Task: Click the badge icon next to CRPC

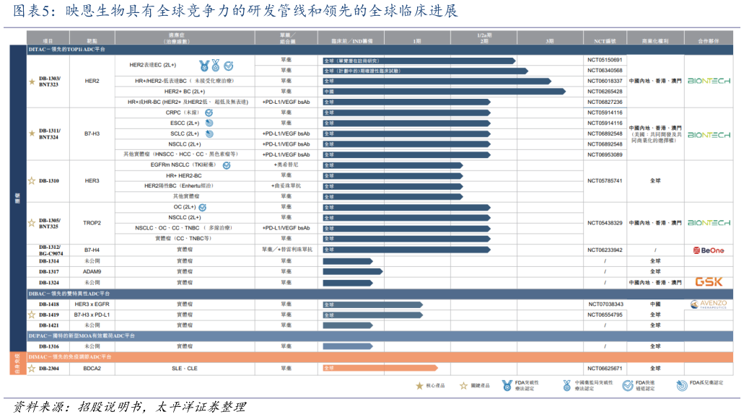Action: tap(209, 113)
